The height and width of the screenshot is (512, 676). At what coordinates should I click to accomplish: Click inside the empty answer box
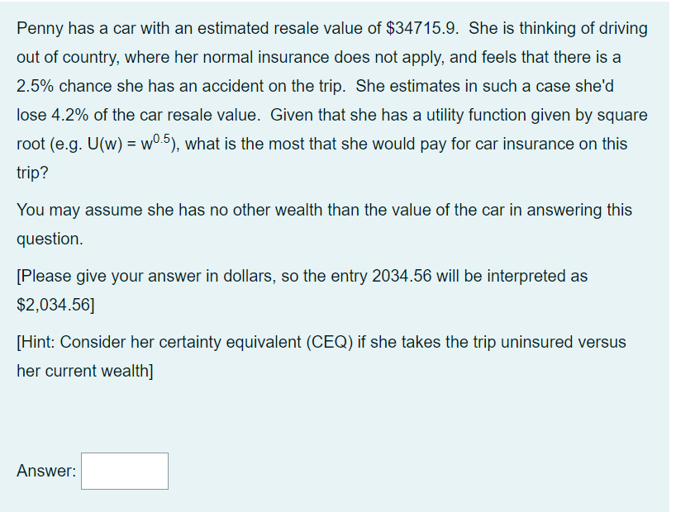click(x=124, y=471)
